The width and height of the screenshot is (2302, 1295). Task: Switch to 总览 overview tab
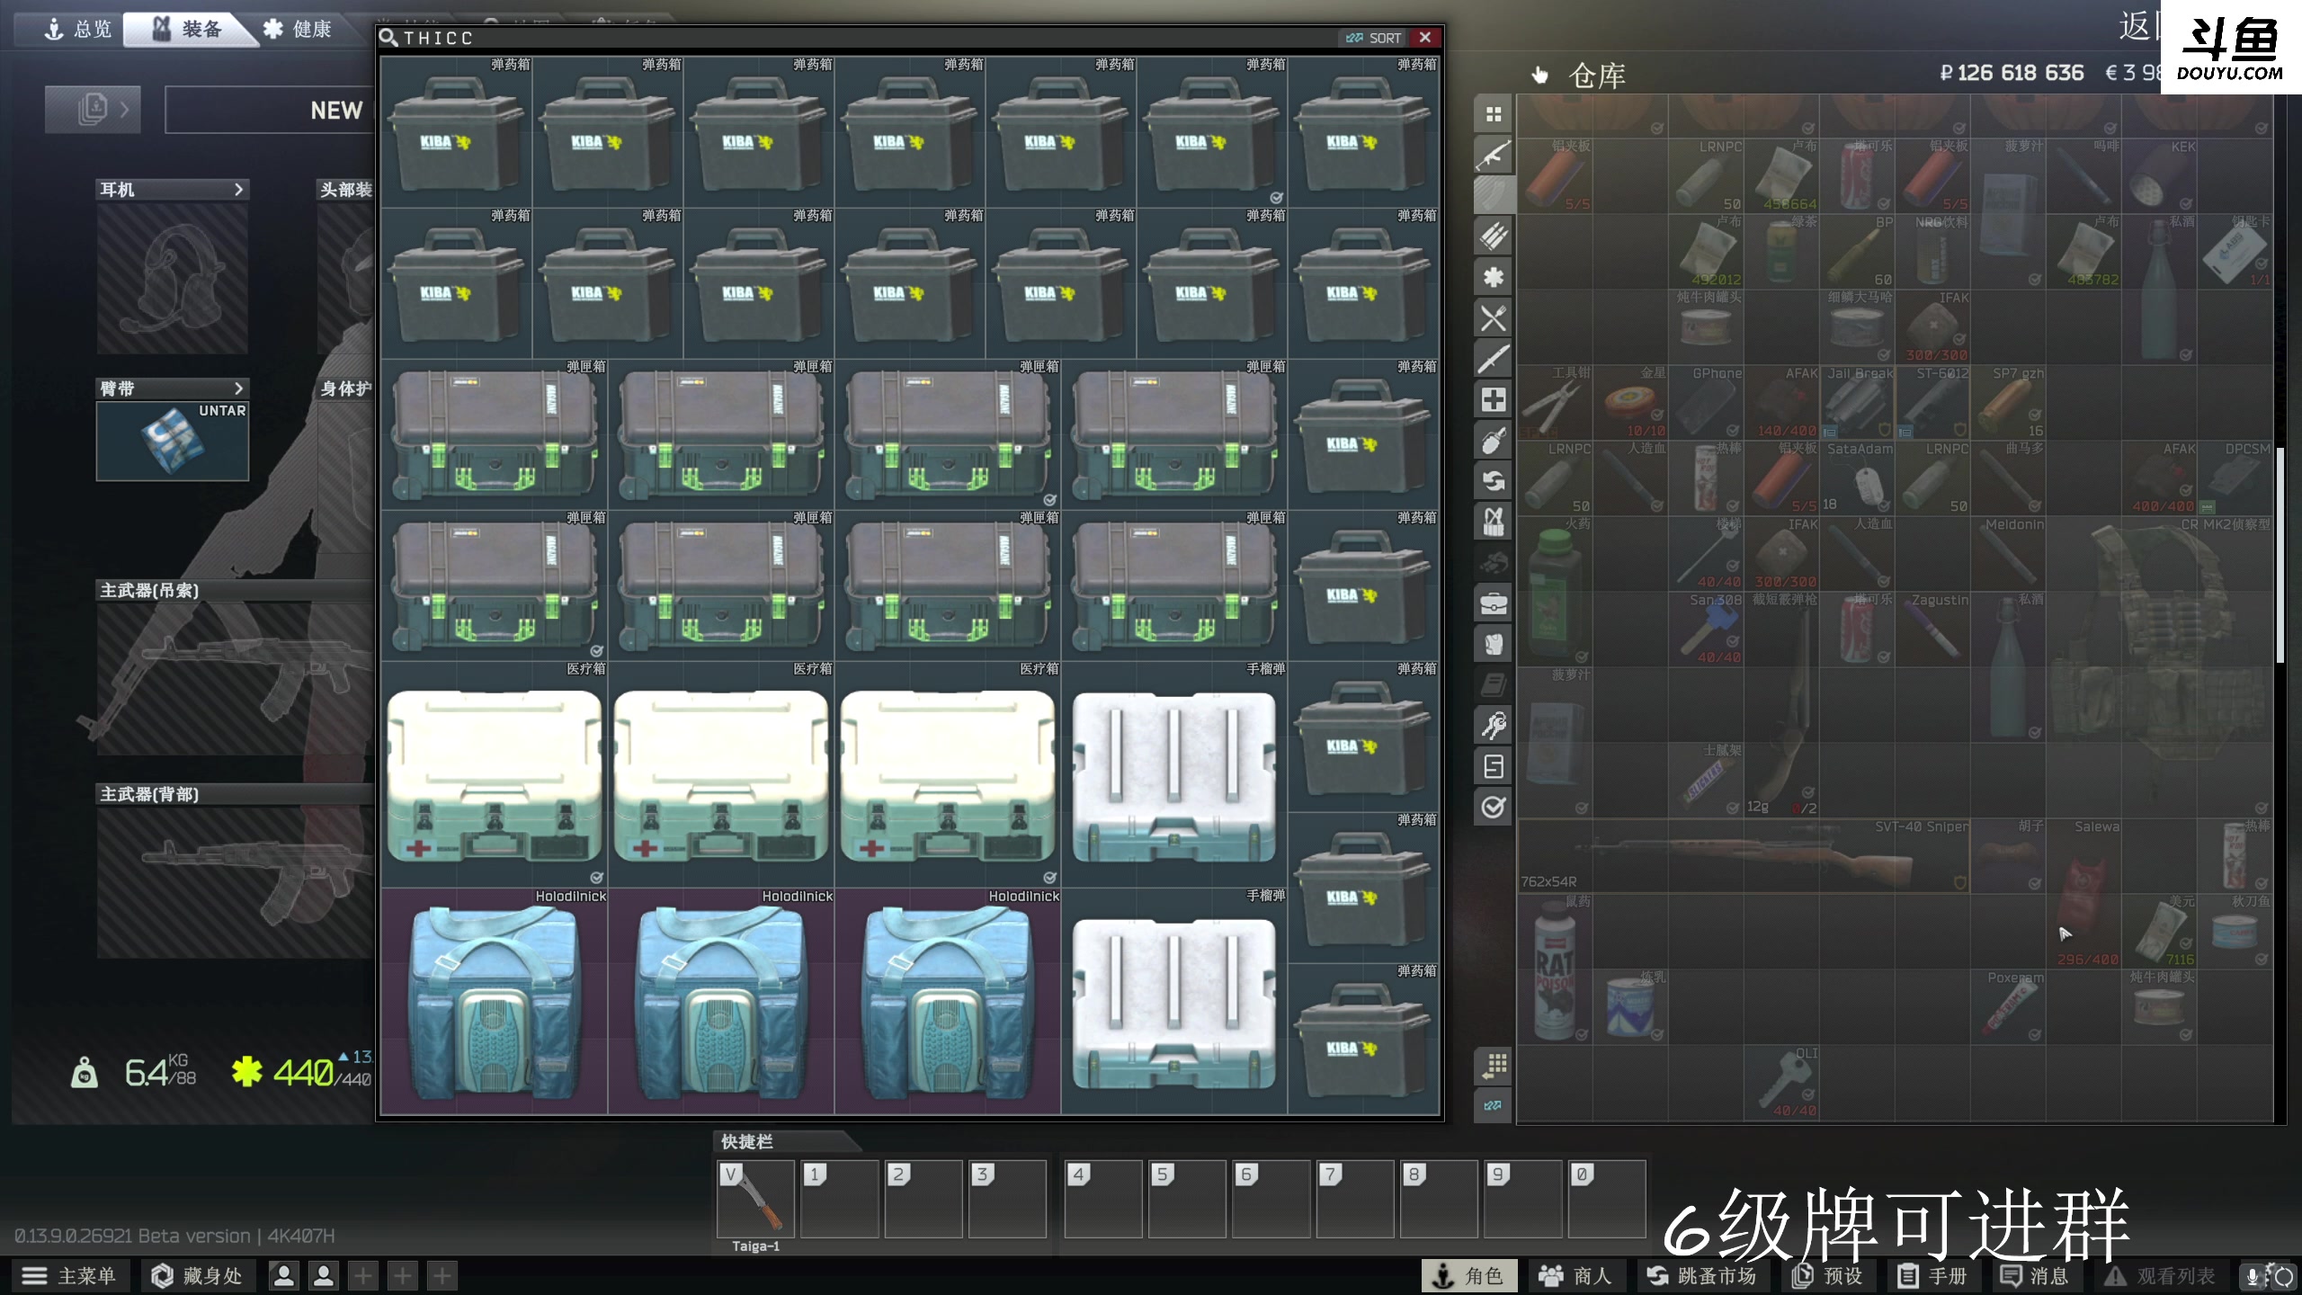point(77,30)
